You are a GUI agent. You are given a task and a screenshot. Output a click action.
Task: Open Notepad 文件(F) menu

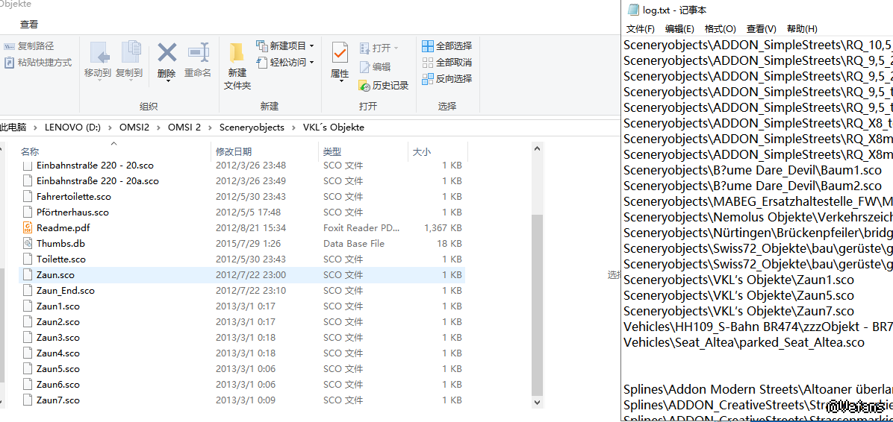pos(641,29)
